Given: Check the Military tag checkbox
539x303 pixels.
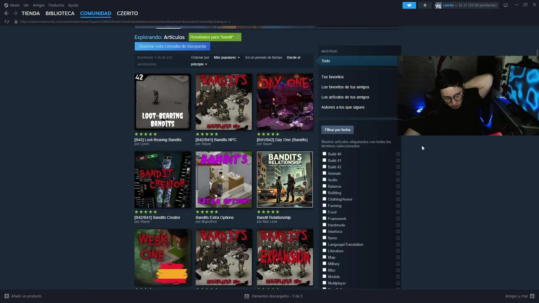Looking at the screenshot, I should point(324,263).
